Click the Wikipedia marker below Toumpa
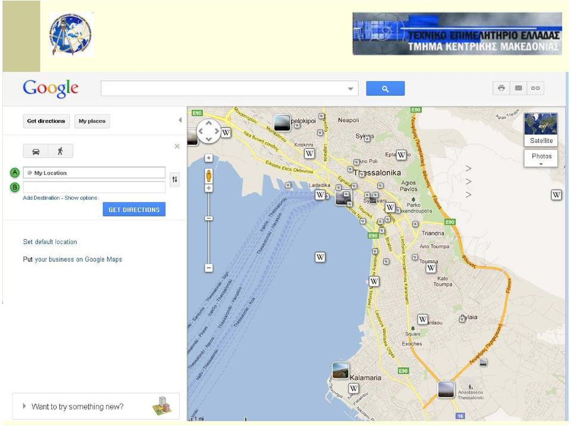The width and height of the screenshot is (571, 426). (x=431, y=268)
